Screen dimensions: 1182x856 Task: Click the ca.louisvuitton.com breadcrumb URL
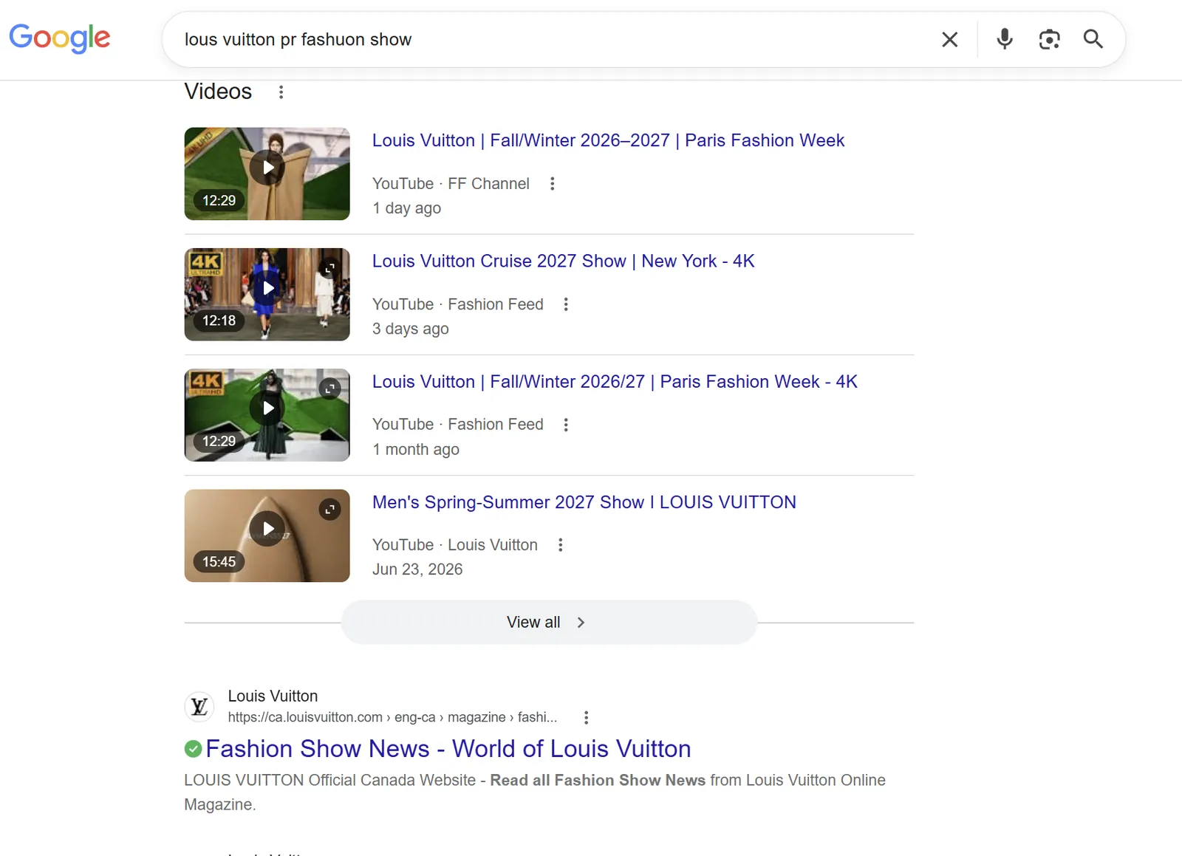[392, 717]
